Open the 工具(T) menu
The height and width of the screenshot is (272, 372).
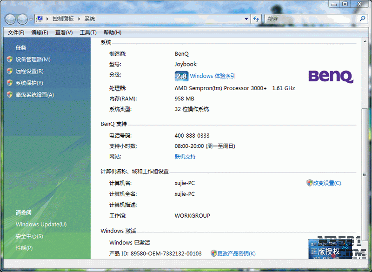[88, 33]
